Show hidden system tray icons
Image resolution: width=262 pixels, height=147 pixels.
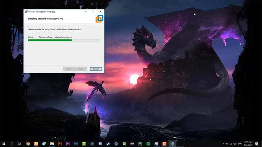223,144
